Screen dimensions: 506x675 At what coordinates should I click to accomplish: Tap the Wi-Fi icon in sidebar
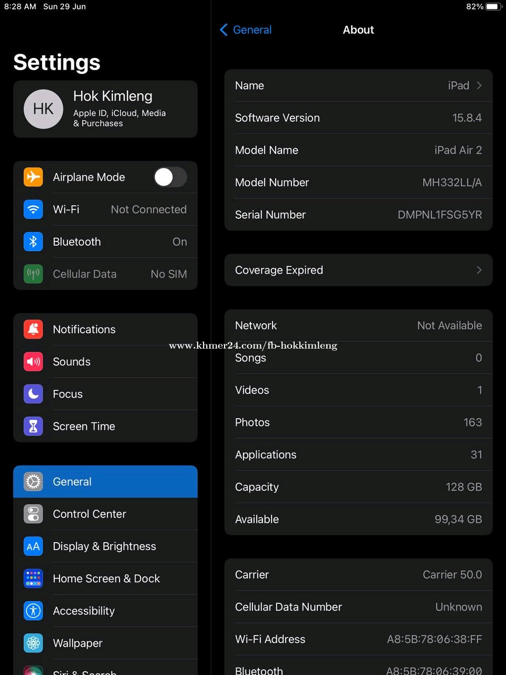tap(33, 209)
